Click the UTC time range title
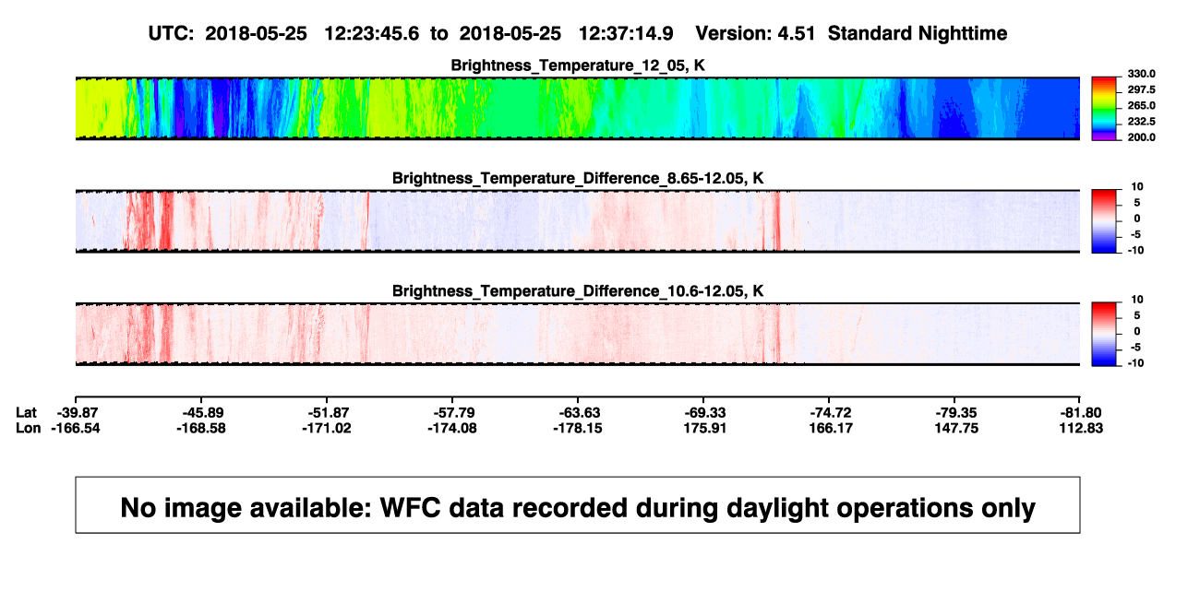Image resolution: width=1200 pixels, height=615 pixels. pos(578,33)
